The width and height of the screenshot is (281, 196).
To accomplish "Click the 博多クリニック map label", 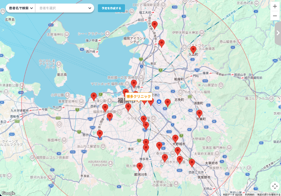I will 139,97.
